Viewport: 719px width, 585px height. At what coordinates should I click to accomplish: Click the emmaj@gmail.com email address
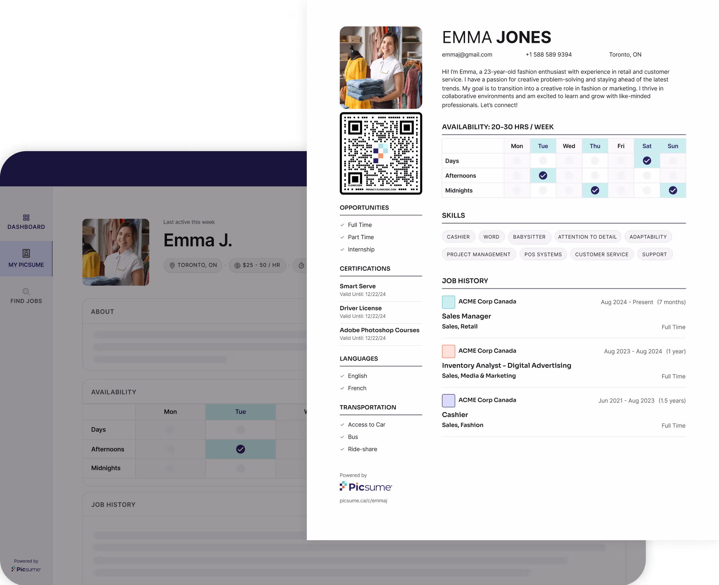[467, 55]
